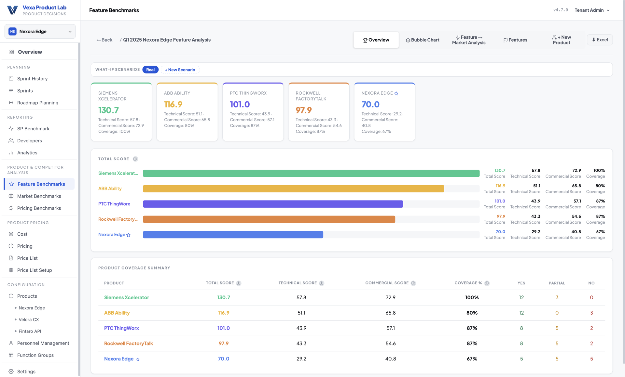Click the Pricing pie chart icon
Image resolution: width=625 pixels, height=377 pixels.
[11, 246]
